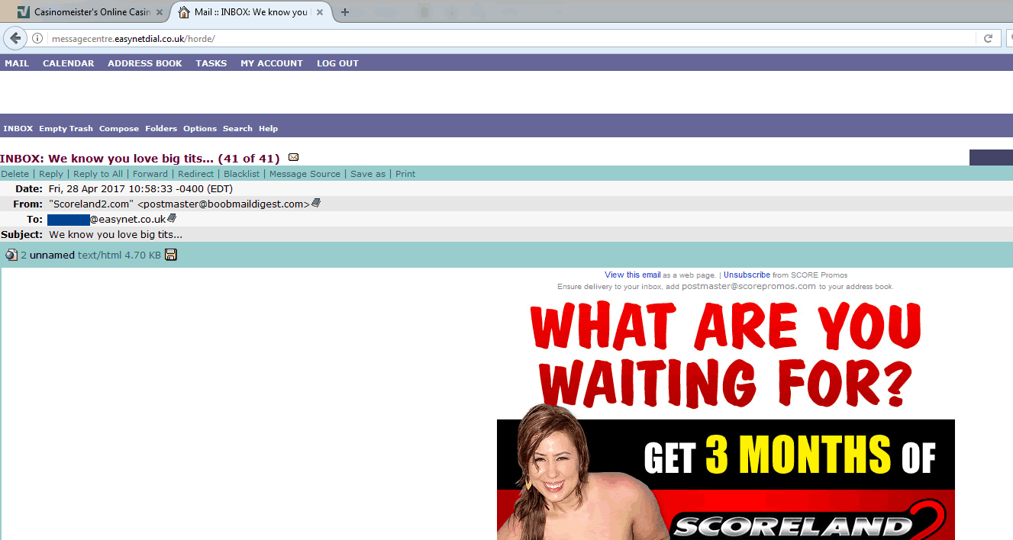1013x540 pixels.
Task: Select the Mail INBOX browser tab
Action: pos(251,12)
